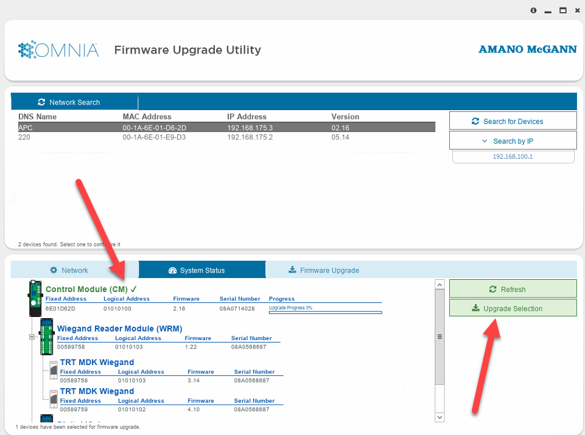Click the Firmware Upgrade Utility title
585x435 pixels.
pyautogui.click(x=187, y=49)
